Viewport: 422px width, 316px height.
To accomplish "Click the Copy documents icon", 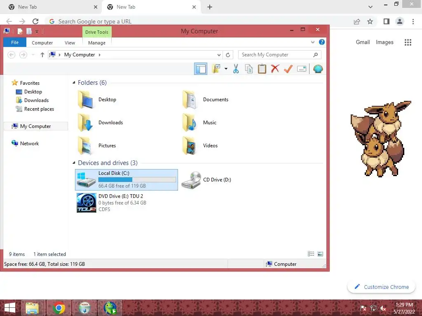I will [249, 69].
